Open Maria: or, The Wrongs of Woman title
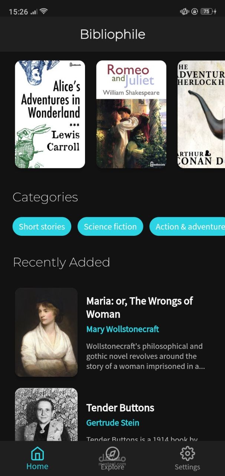225x476 pixels. 140,307
